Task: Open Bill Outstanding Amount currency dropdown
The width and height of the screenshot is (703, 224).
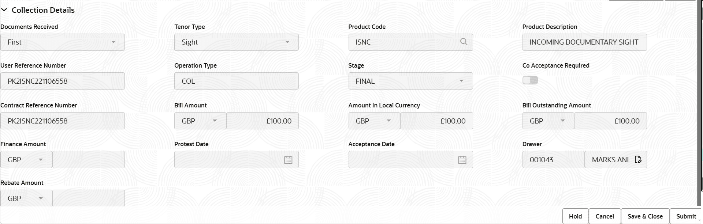Action: point(563,121)
